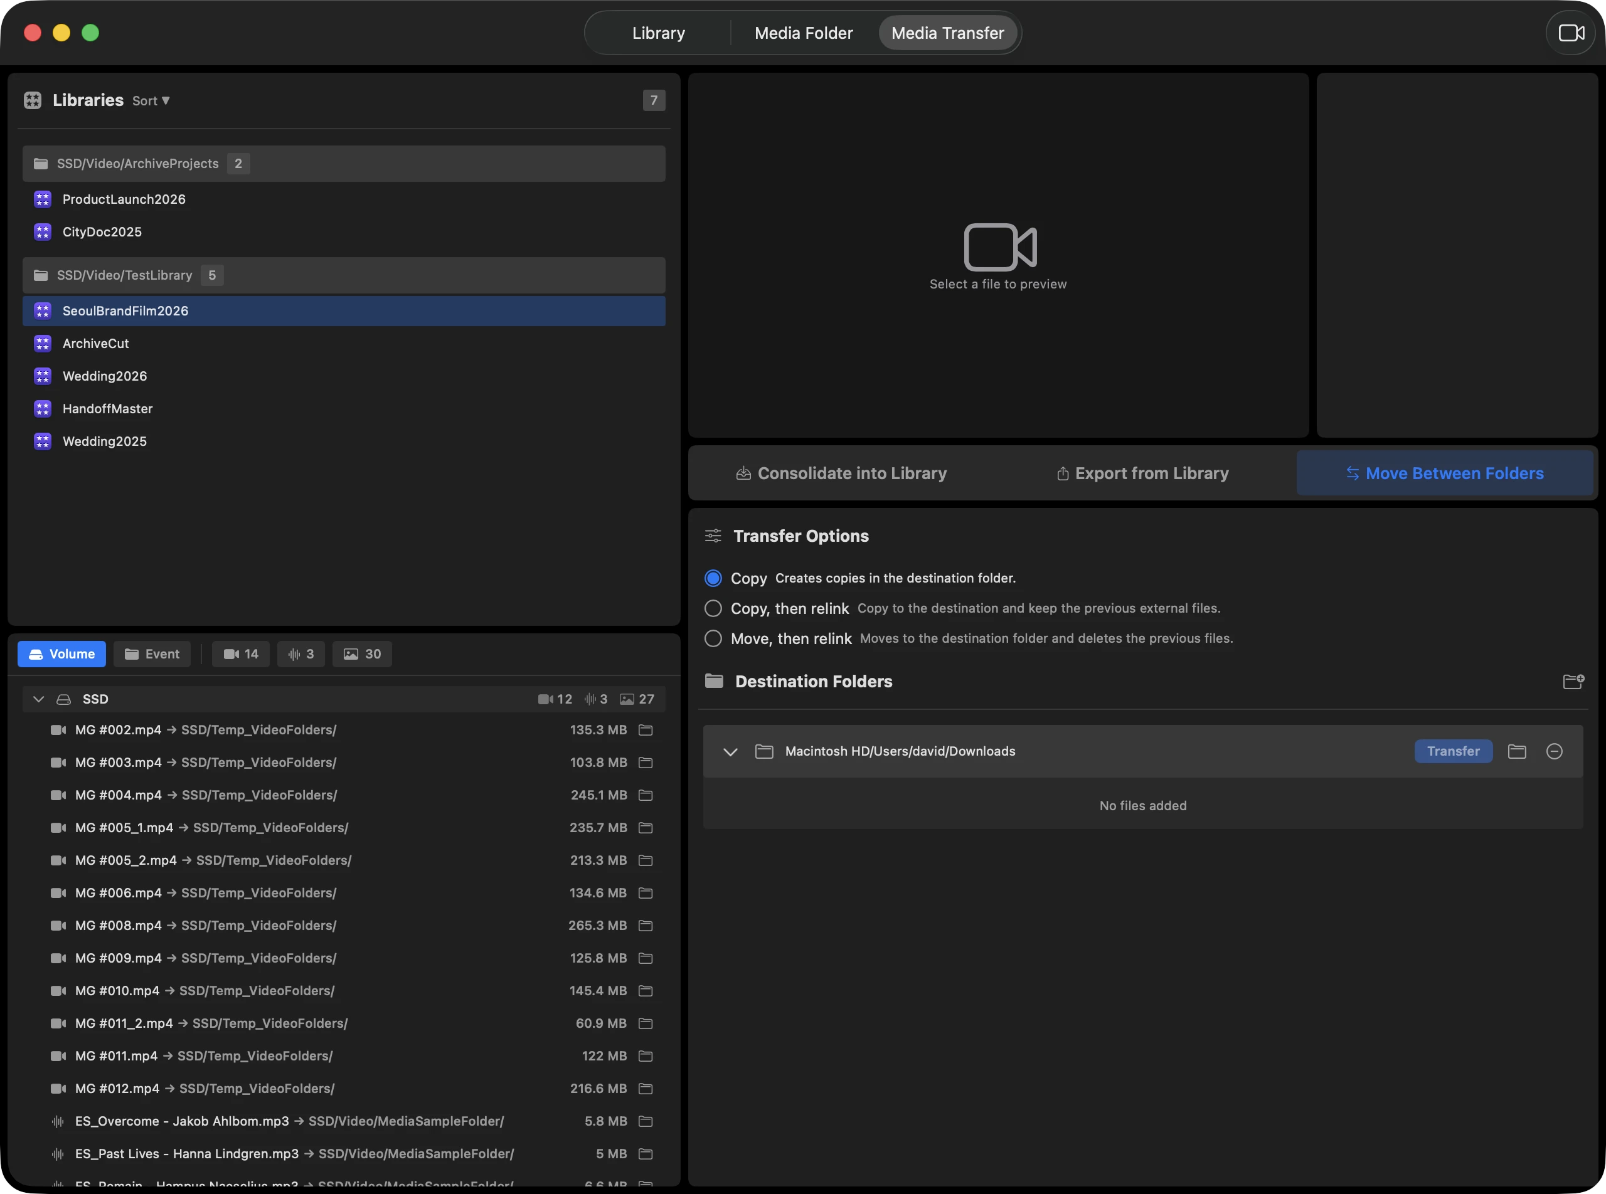Image resolution: width=1606 pixels, height=1194 pixels.
Task: Open the Sort dropdown in Libraries
Action: [x=151, y=101]
